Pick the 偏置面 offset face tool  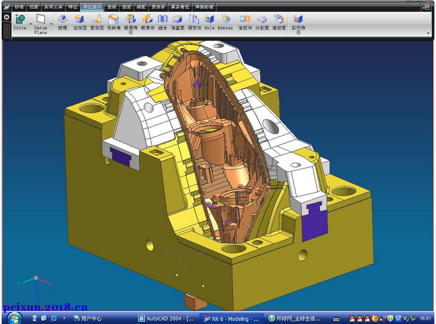pyautogui.click(x=177, y=22)
